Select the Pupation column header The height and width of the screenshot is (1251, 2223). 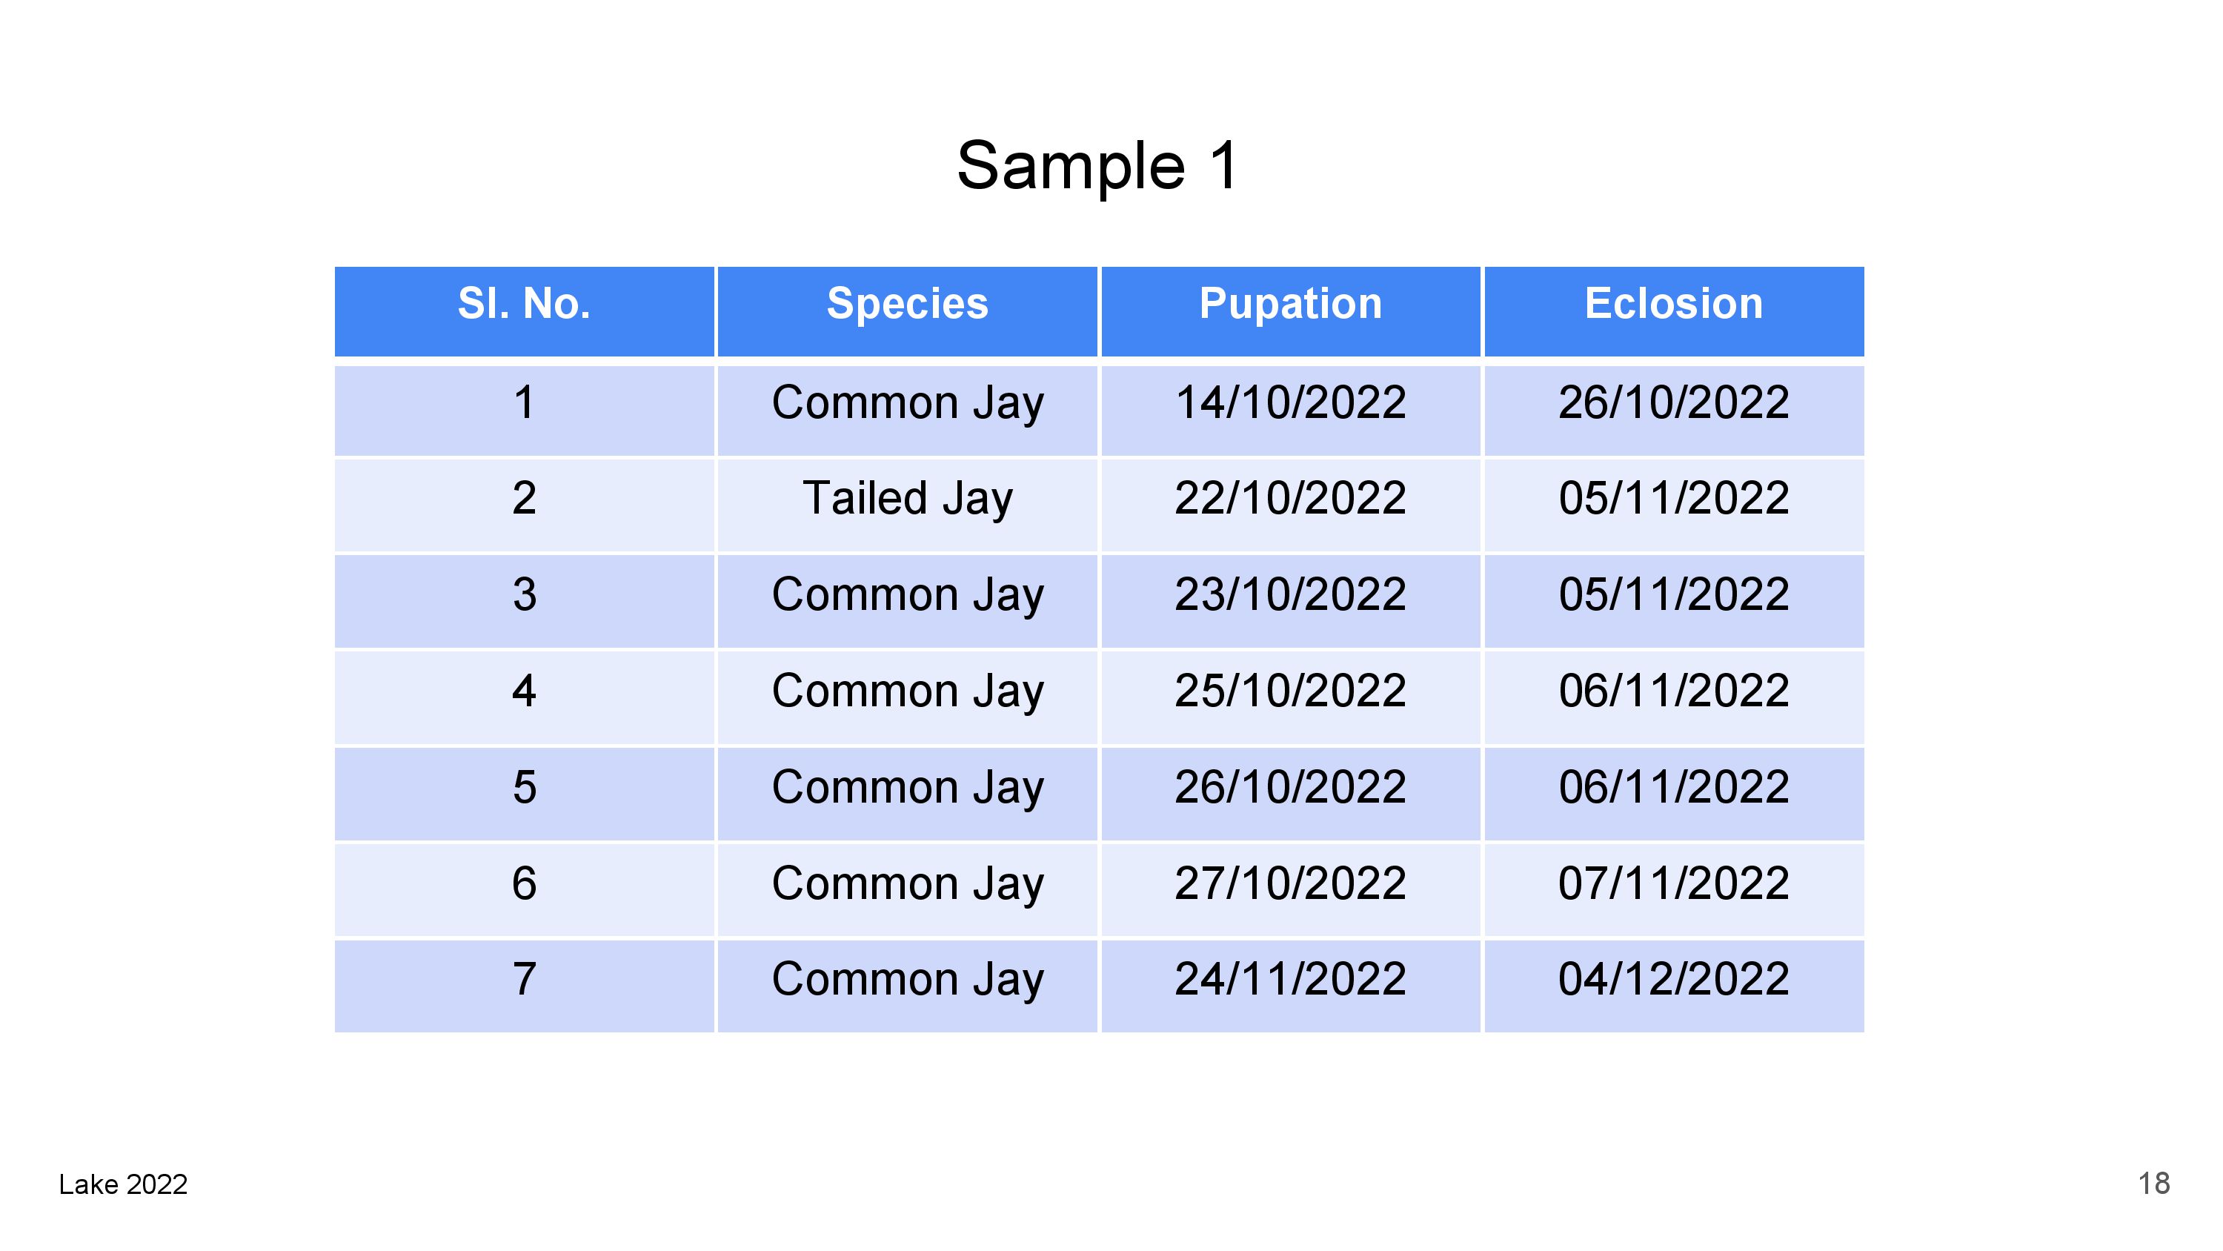pyautogui.click(x=1290, y=304)
